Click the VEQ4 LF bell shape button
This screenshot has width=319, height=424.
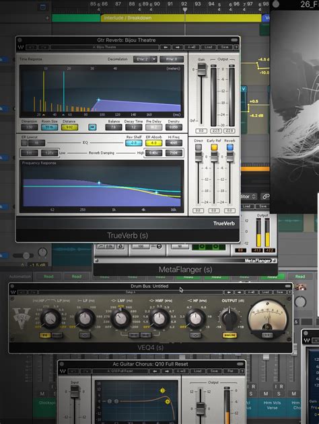pos(85,335)
